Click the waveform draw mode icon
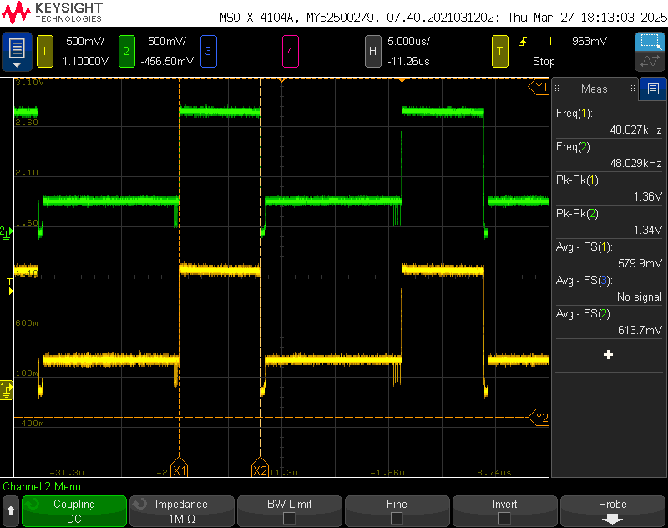668x528 pixels. 650,61
